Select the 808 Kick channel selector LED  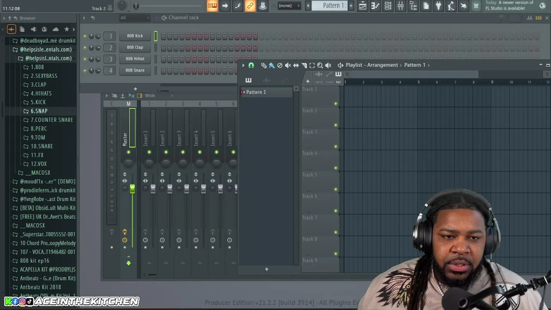tap(156, 36)
